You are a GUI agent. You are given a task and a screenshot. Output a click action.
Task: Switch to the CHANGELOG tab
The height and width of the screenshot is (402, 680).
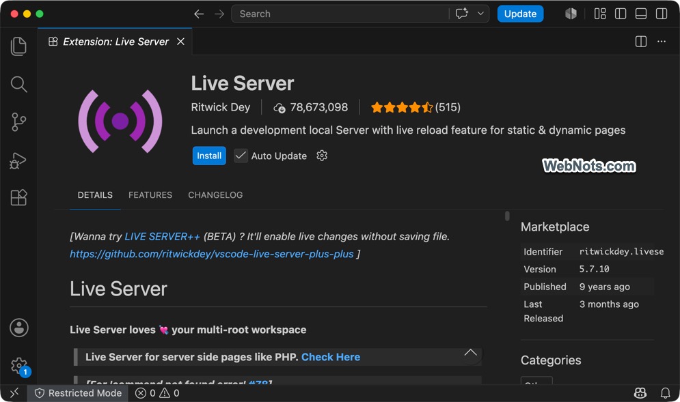tap(215, 195)
